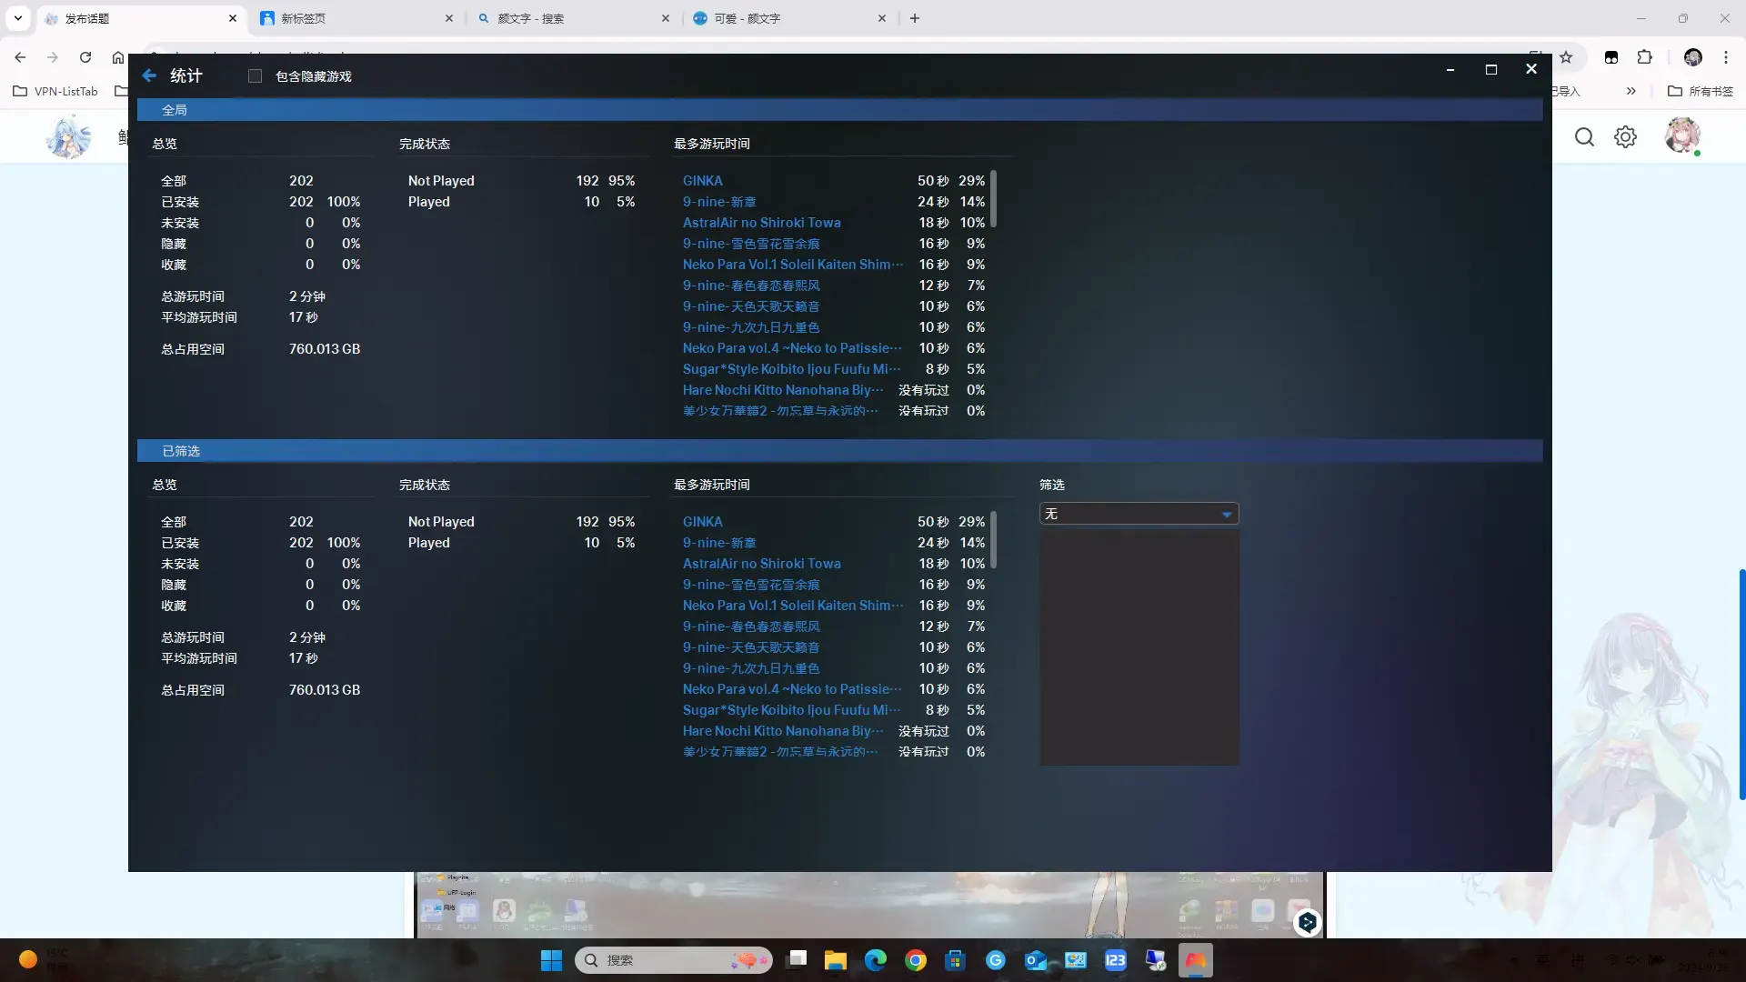Open the GINKA game link in 全局

click(x=703, y=181)
